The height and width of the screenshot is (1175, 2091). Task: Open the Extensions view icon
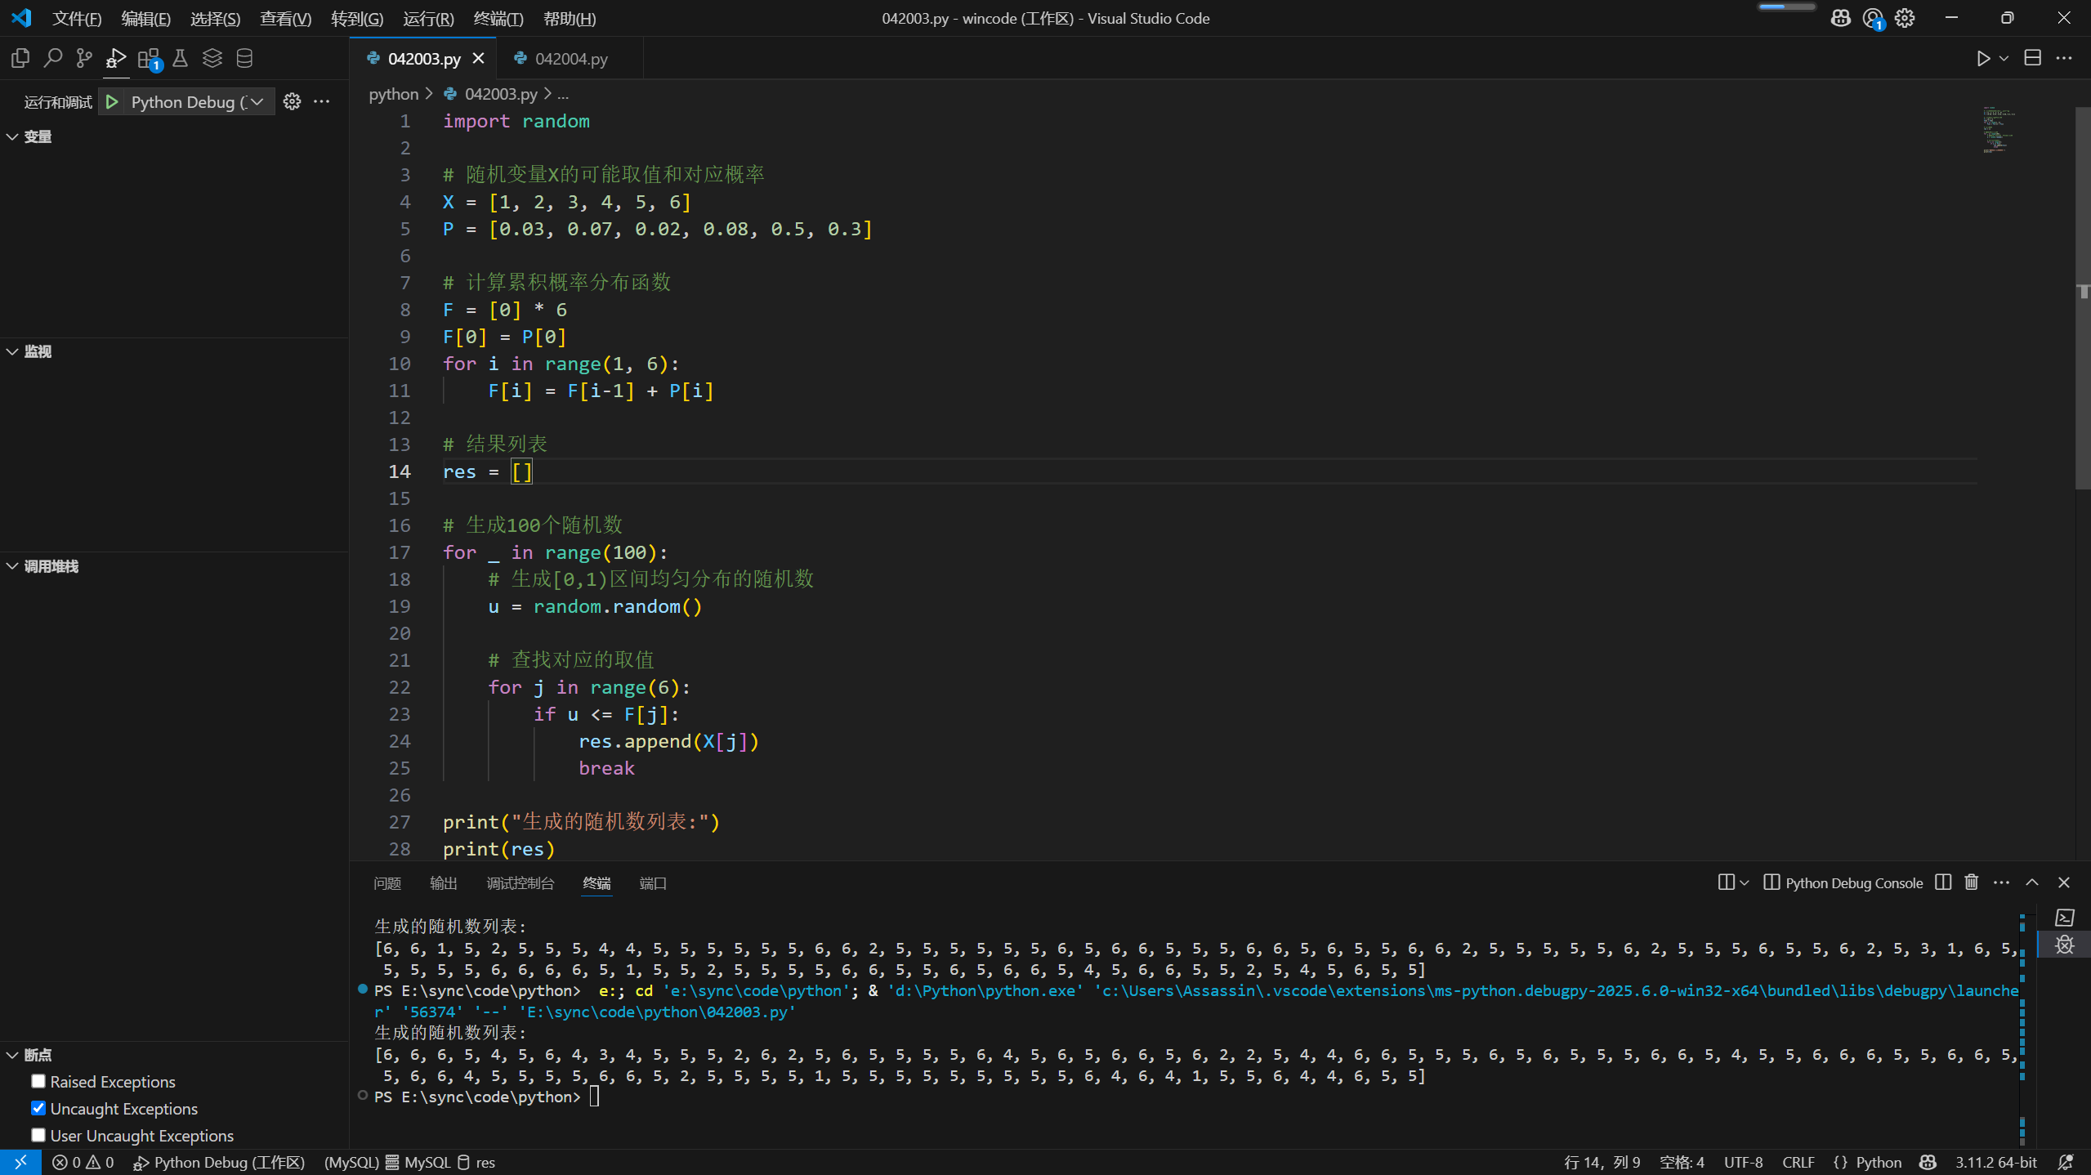click(x=149, y=58)
